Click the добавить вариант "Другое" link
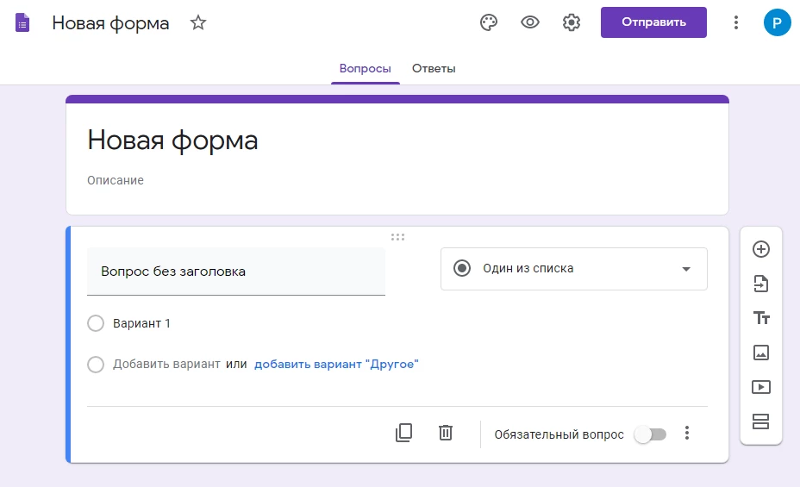 pyautogui.click(x=335, y=364)
